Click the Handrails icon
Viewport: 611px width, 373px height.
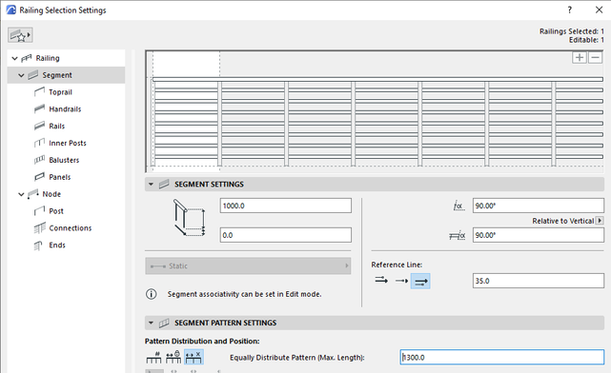[x=39, y=108]
